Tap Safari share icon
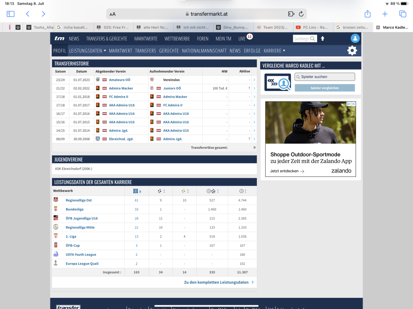The width and height of the screenshot is (413, 309). pyautogui.click(x=367, y=14)
